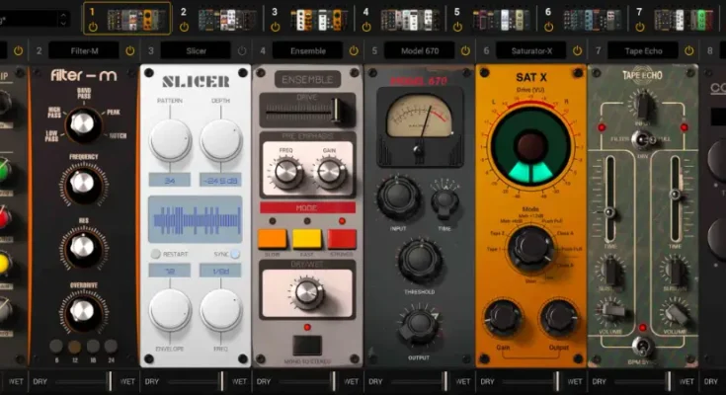The height and width of the screenshot is (395, 726).
Task: Toggle the Slicer Restart switch
Action: coord(157,254)
